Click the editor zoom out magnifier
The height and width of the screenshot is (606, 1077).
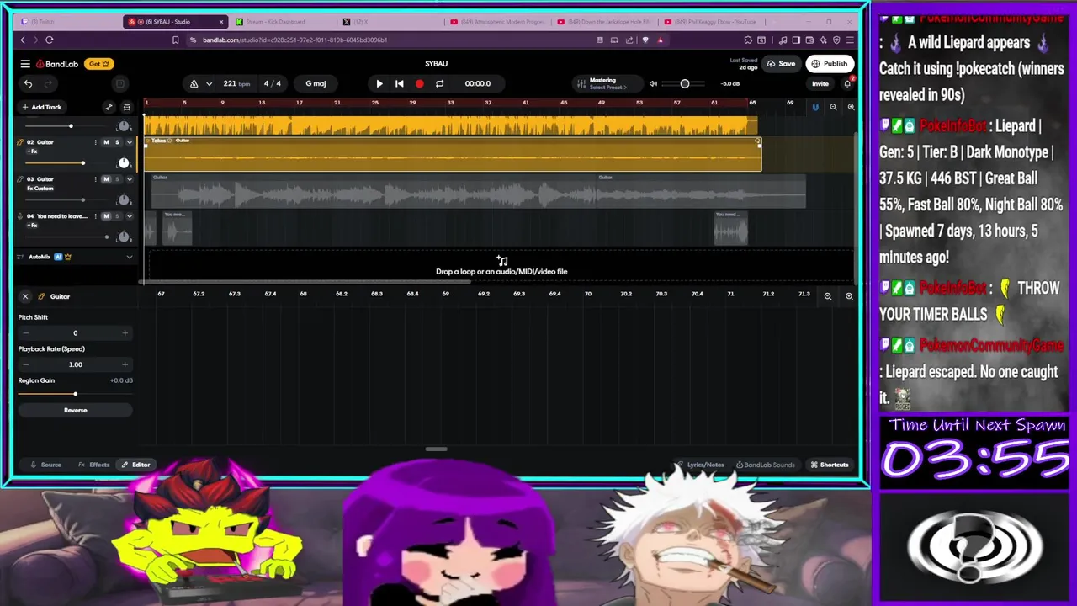point(828,296)
